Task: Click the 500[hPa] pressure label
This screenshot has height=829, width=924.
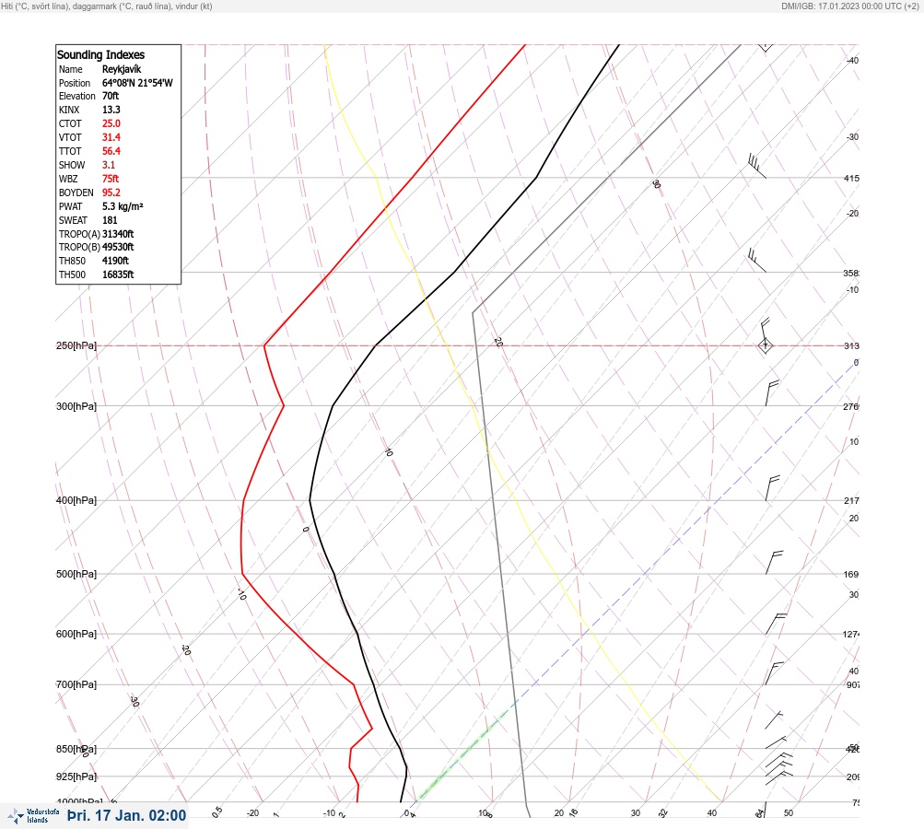Action: [x=76, y=574]
